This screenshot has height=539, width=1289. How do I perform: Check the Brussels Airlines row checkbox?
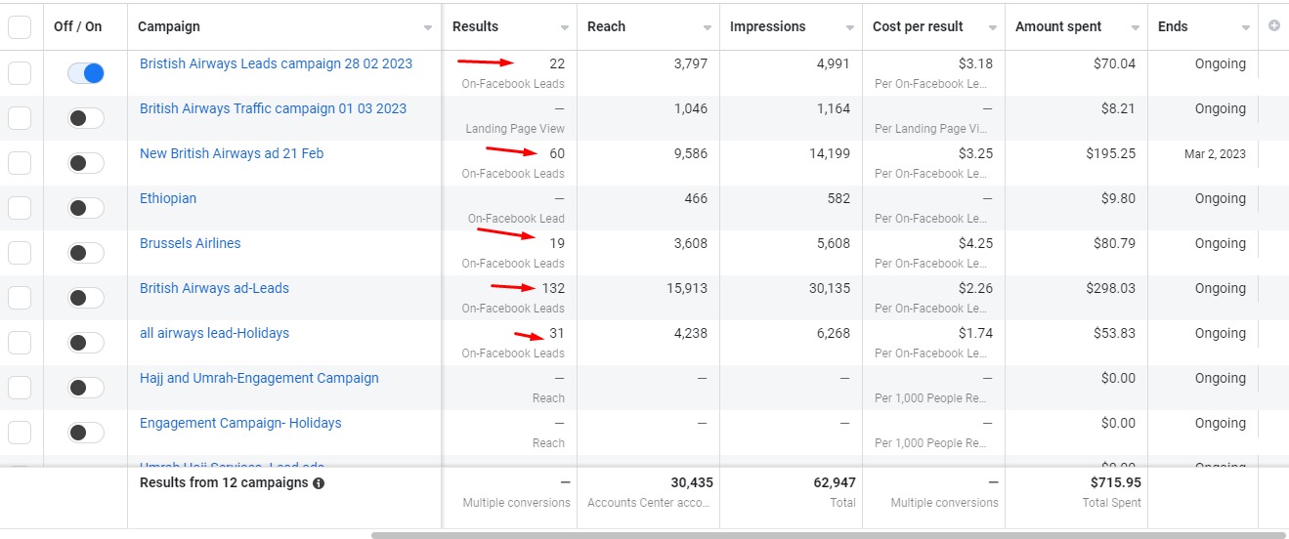(x=20, y=253)
